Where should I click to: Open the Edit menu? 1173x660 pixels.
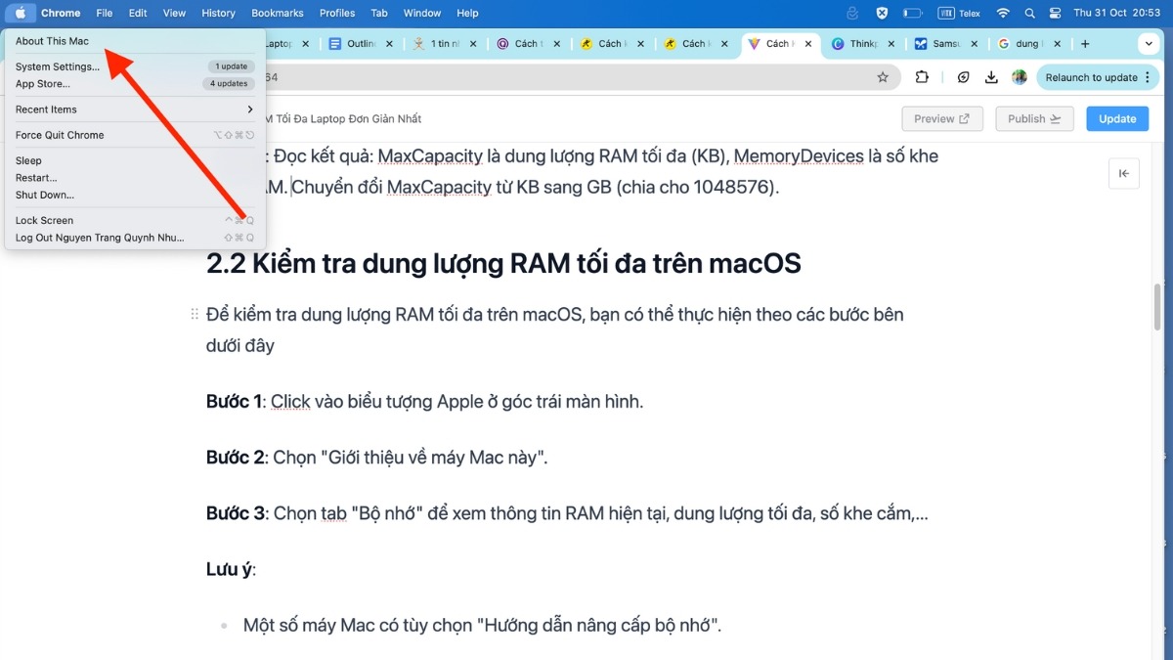138,13
